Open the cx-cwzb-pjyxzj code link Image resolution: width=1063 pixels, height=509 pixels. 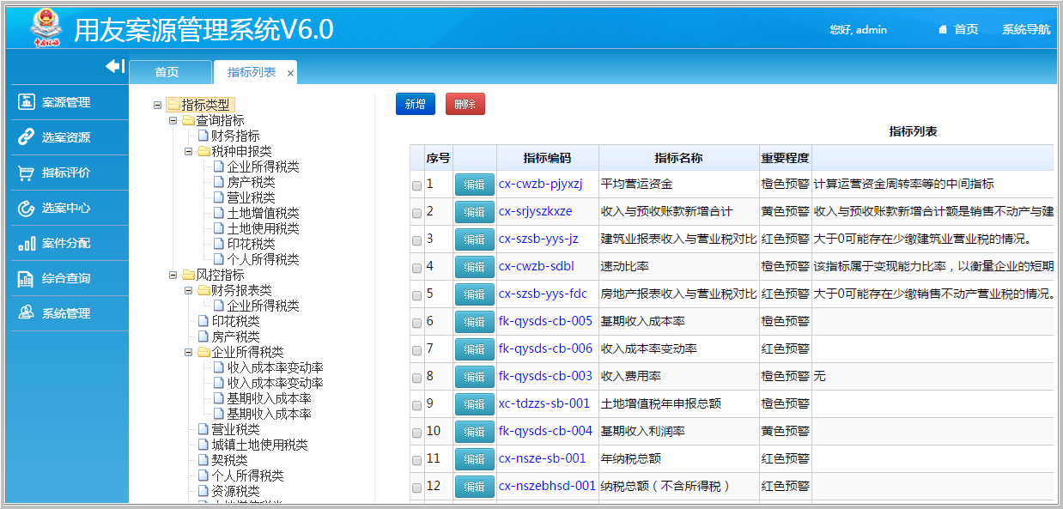(541, 184)
